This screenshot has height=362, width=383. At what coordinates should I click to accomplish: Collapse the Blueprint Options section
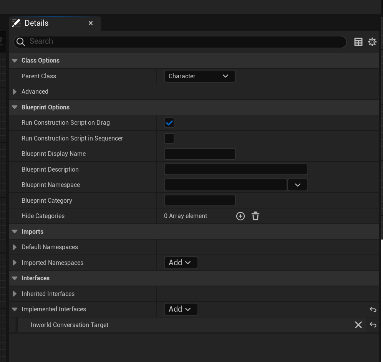tap(15, 107)
